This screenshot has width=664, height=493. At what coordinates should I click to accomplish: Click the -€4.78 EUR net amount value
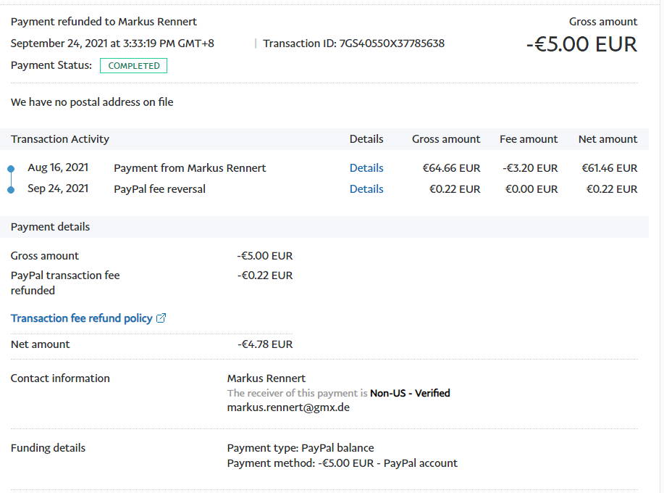point(265,344)
